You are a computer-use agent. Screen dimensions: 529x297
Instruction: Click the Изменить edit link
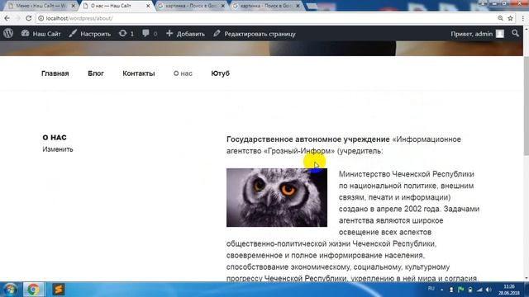point(58,149)
